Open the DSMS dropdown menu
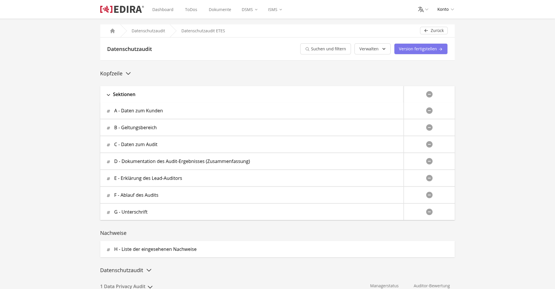Viewport: 555px width, 289px height. pos(250,10)
